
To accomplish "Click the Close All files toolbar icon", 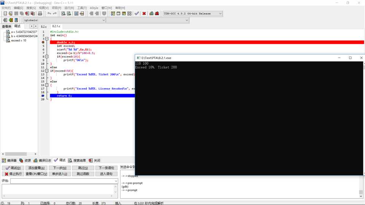I will pyautogui.click(x=33, y=14).
